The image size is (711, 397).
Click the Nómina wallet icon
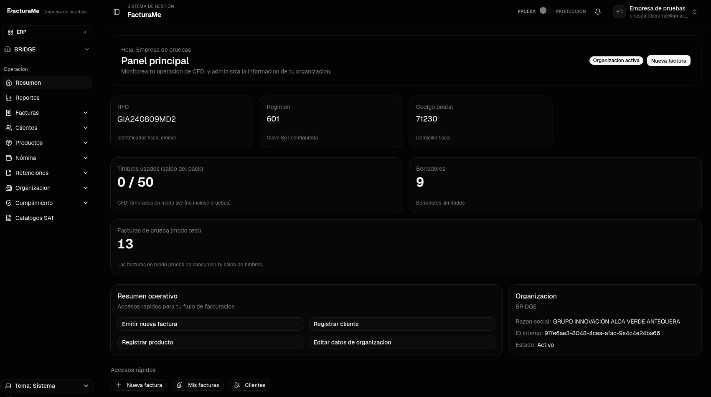pyautogui.click(x=9, y=158)
